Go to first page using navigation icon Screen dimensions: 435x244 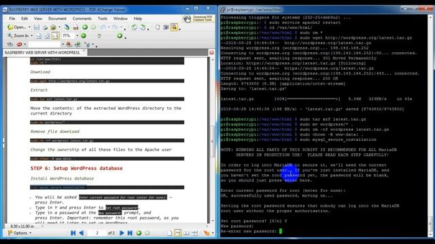click(x=73, y=233)
